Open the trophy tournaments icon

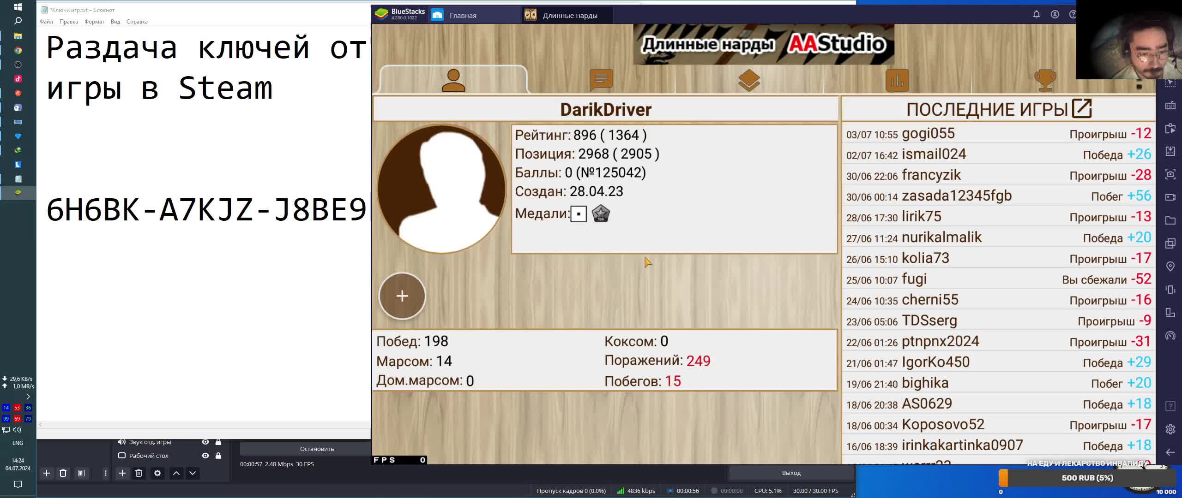point(1045,81)
